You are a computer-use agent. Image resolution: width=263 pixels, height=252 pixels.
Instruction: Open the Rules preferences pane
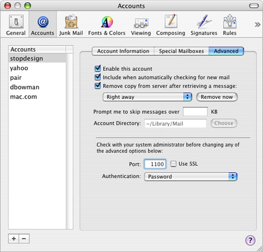[230, 25]
